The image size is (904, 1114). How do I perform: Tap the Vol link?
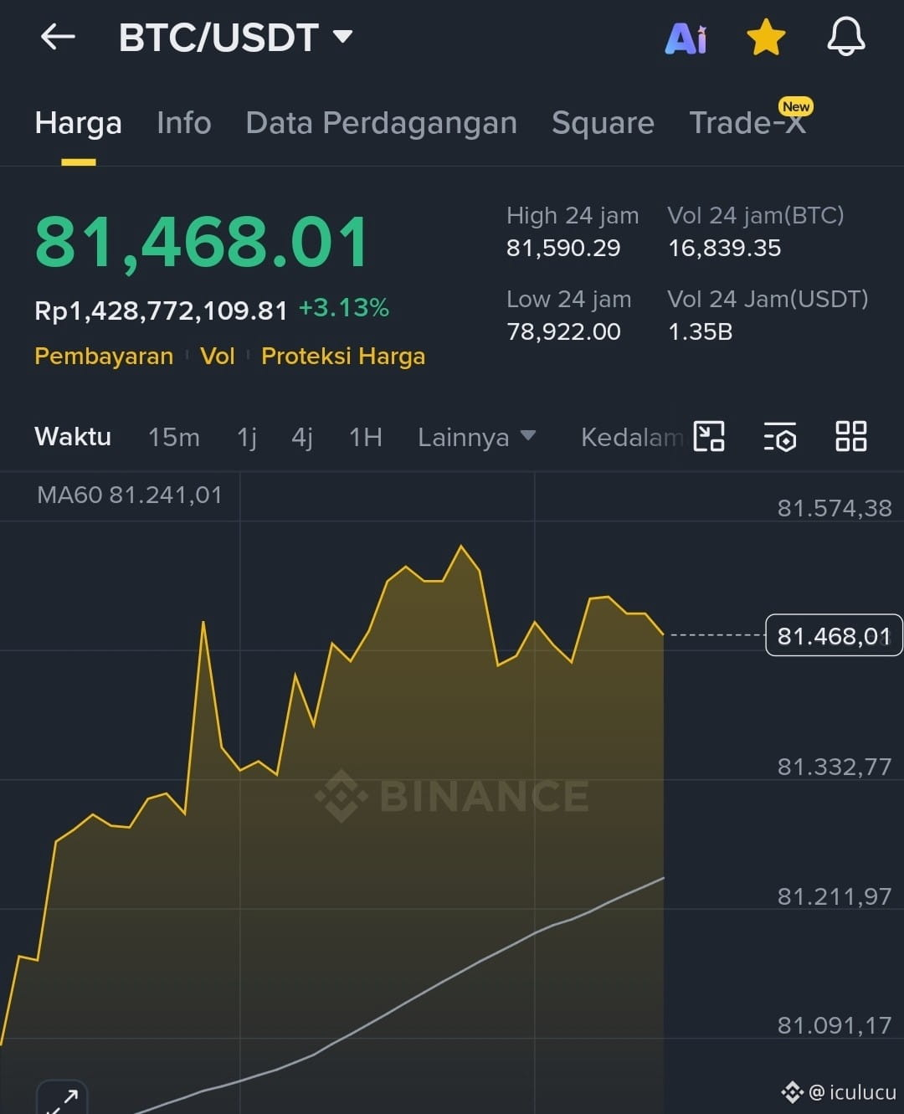coord(217,357)
